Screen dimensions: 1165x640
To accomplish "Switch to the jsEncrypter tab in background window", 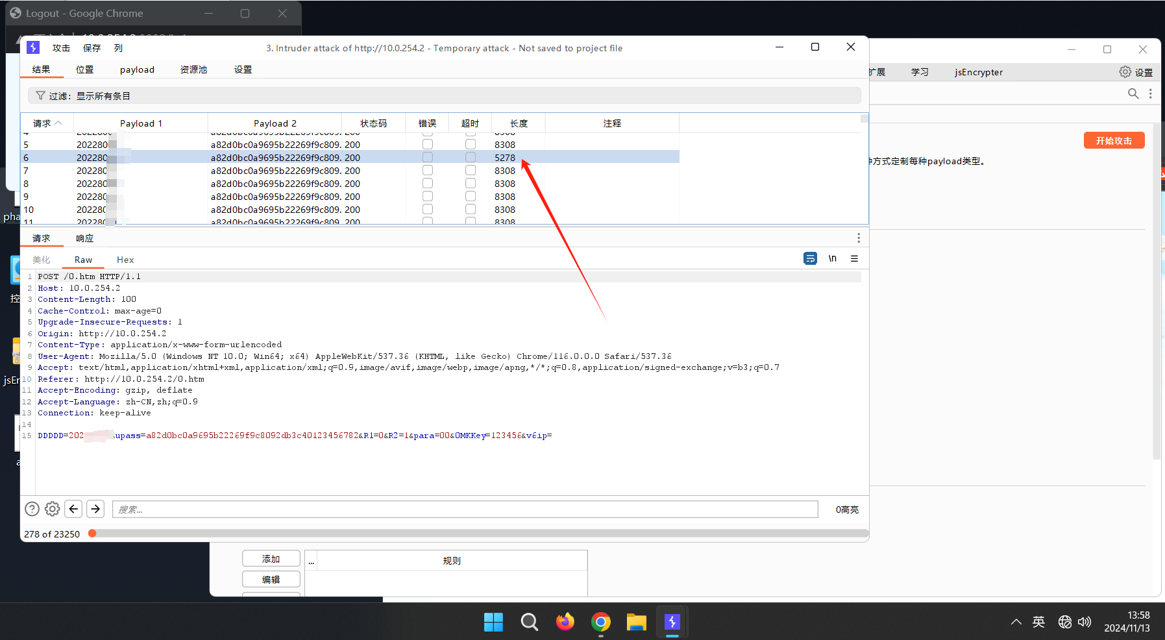I will [978, 72].
